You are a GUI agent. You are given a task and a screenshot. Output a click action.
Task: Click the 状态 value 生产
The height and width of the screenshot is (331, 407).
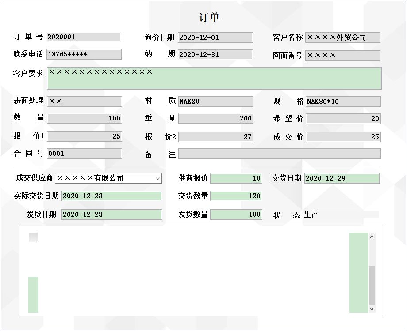click(311, 215)
